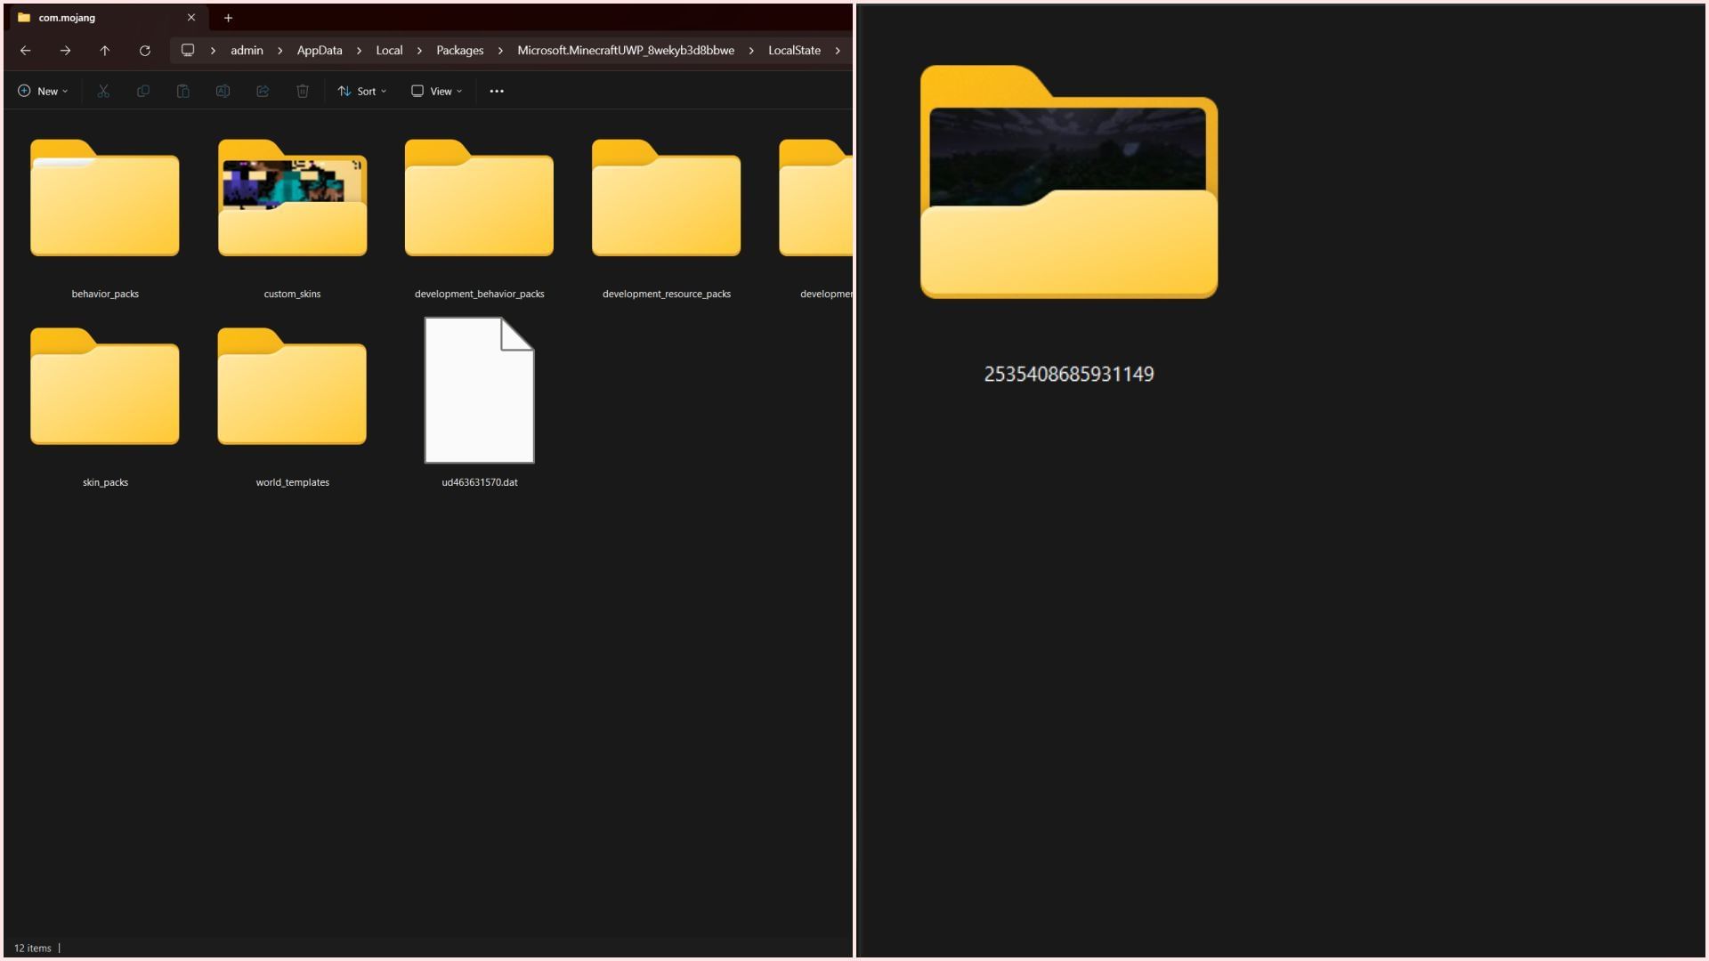1709x961 pixels.
Task: Click the Forward navigation arrow
Action: [65, 51]
